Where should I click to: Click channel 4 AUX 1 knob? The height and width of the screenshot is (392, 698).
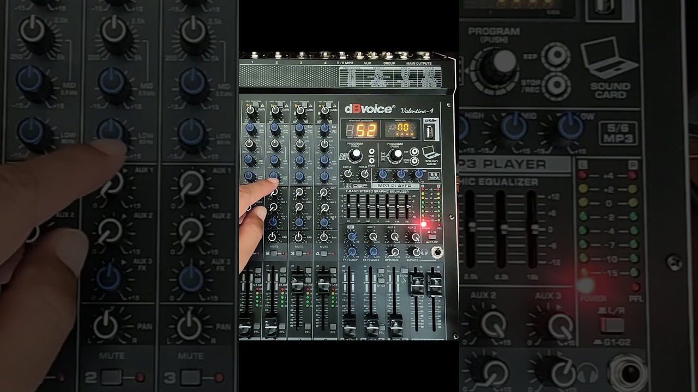323,193
